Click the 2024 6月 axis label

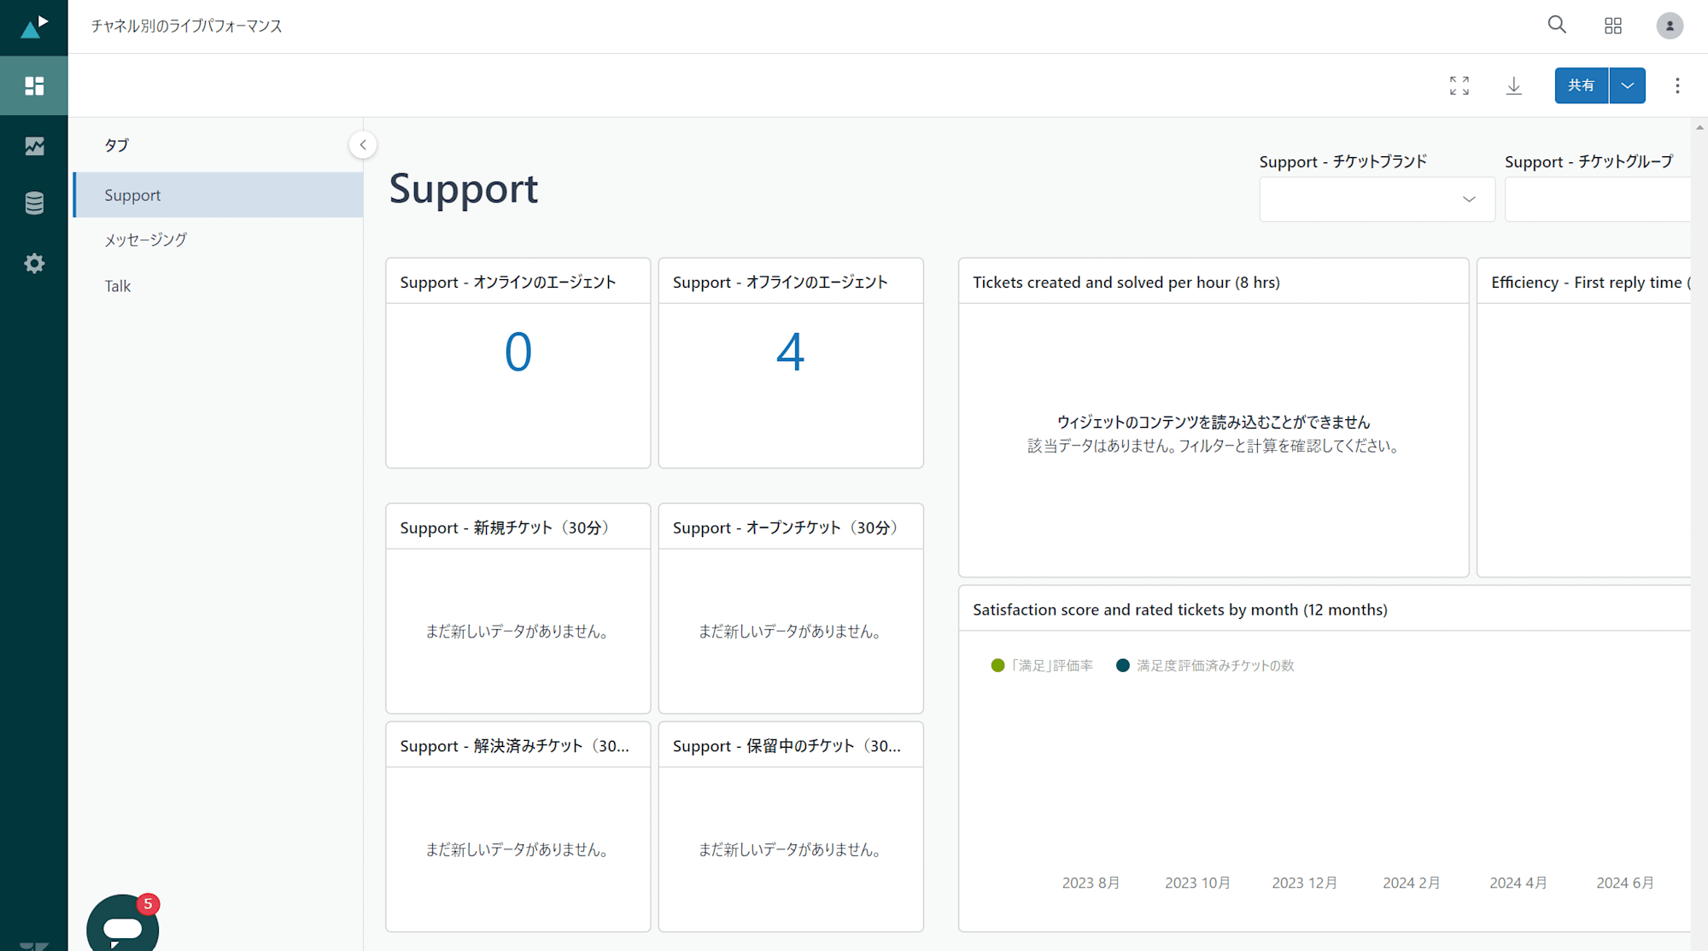click(x=1625, y=883)
